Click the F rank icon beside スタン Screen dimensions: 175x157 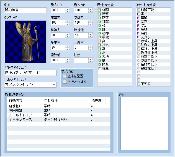pos(138,37)
